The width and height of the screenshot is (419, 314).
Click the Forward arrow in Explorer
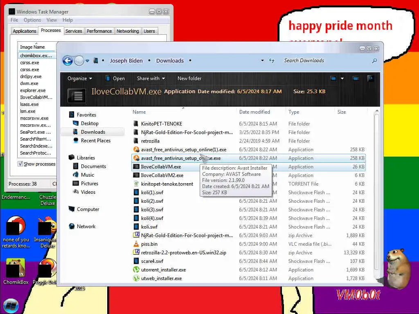tap(79, 61)
